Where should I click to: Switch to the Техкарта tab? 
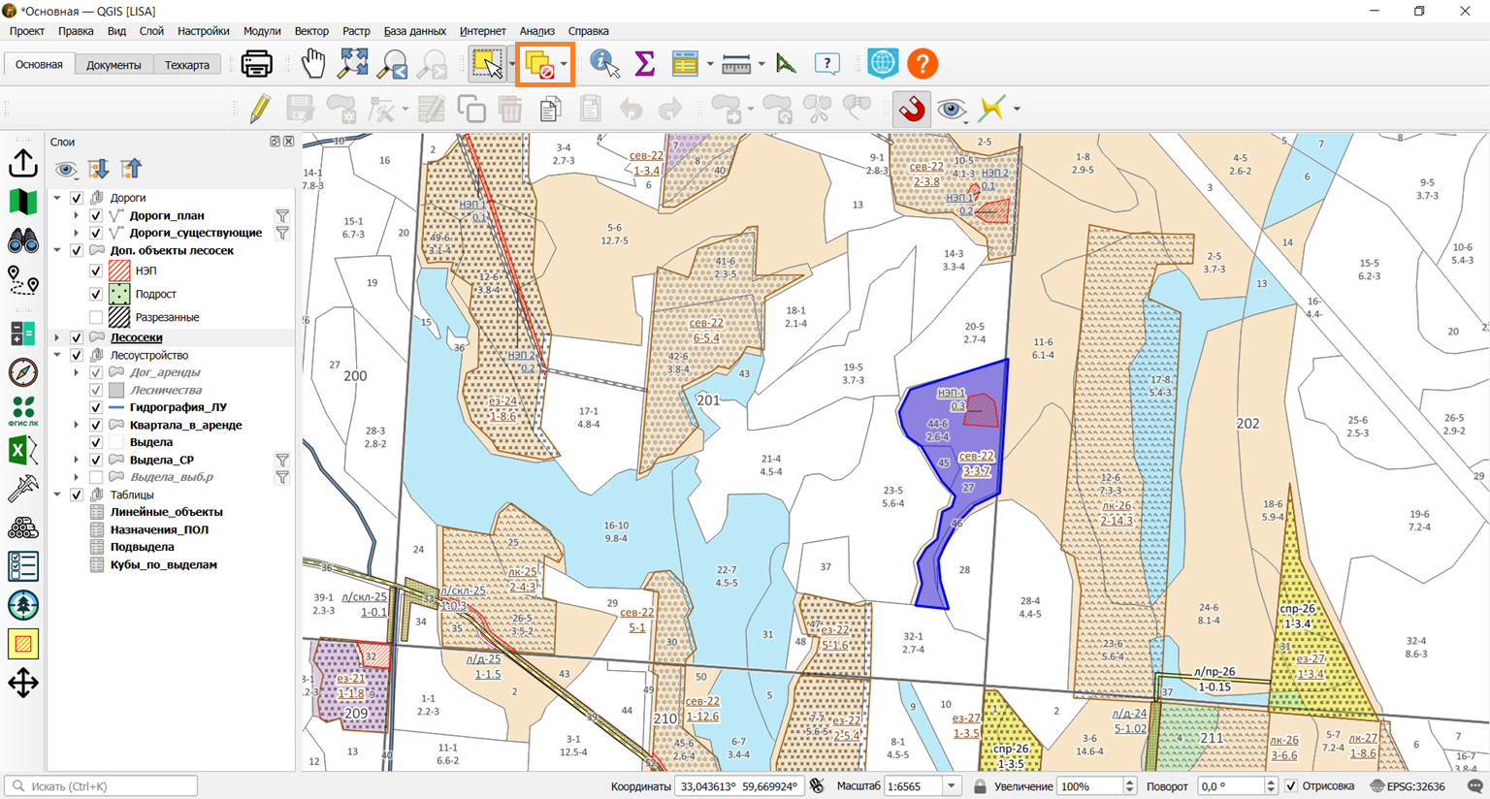[x=187, y=65]
